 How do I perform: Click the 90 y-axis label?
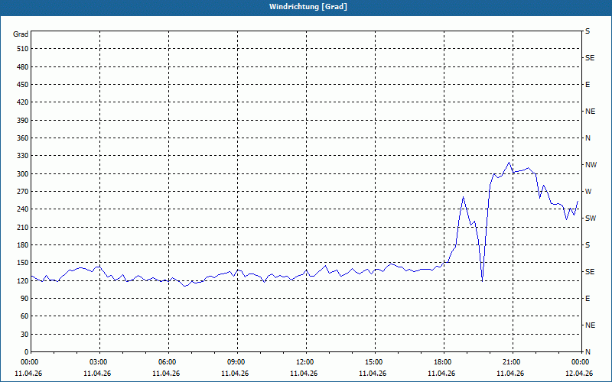pos(24,299)
